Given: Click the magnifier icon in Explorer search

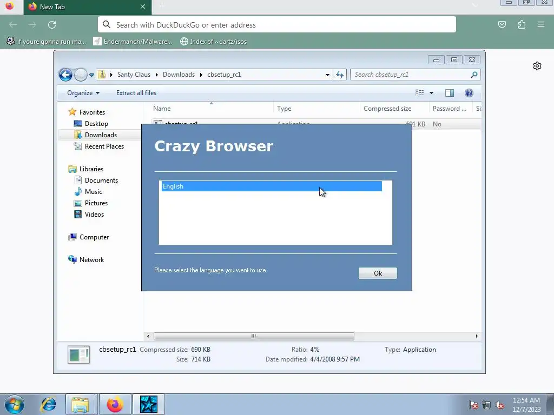Looking at the screenshot, I should pyautogui.click(x=474, y=75).
